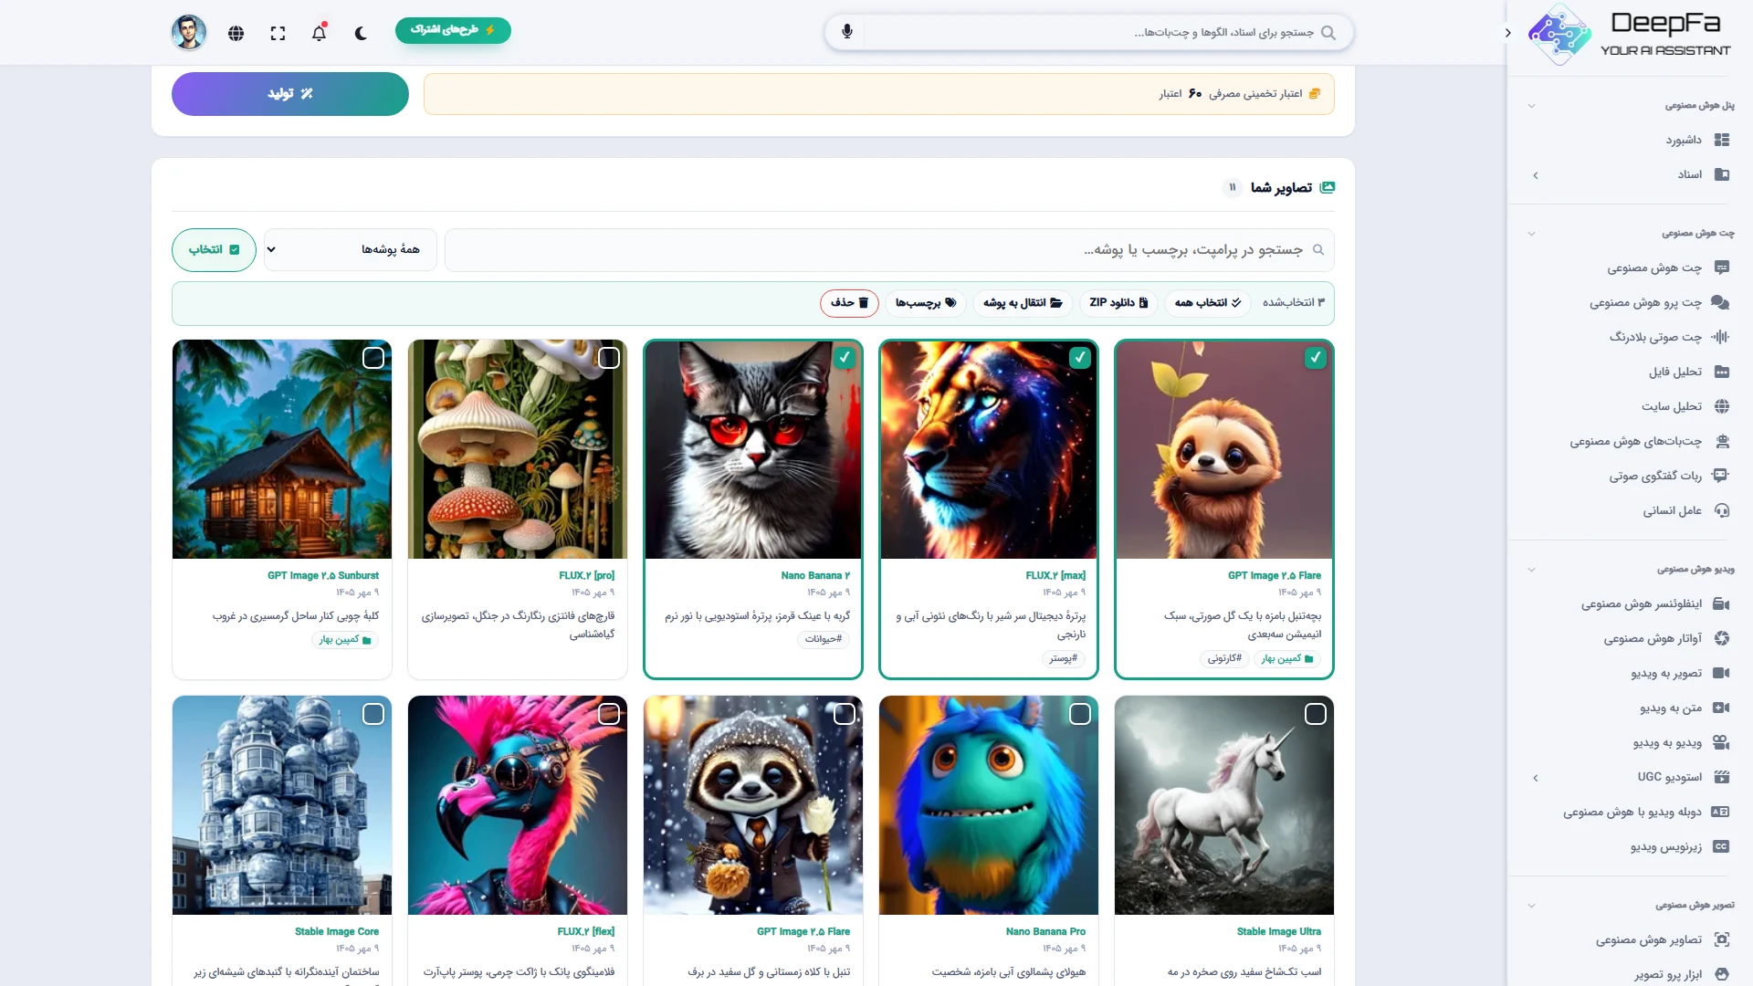Expand اسناد sidebar submenu arrow

click(x=1536, y=174)
